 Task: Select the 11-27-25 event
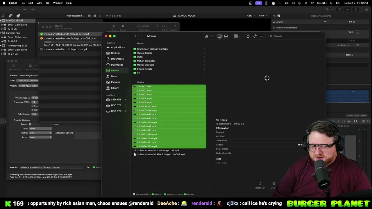tap(12, 54)
